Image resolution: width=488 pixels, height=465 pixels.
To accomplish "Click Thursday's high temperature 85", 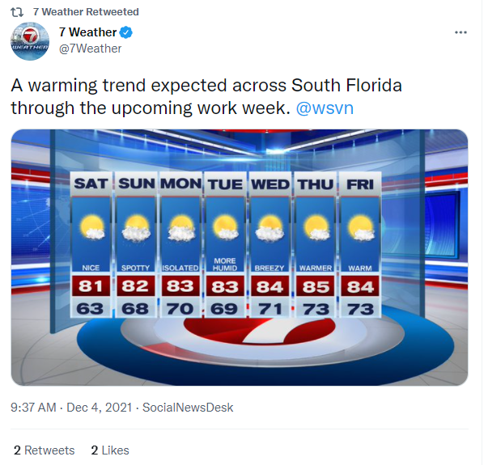I will coord(315,287).
